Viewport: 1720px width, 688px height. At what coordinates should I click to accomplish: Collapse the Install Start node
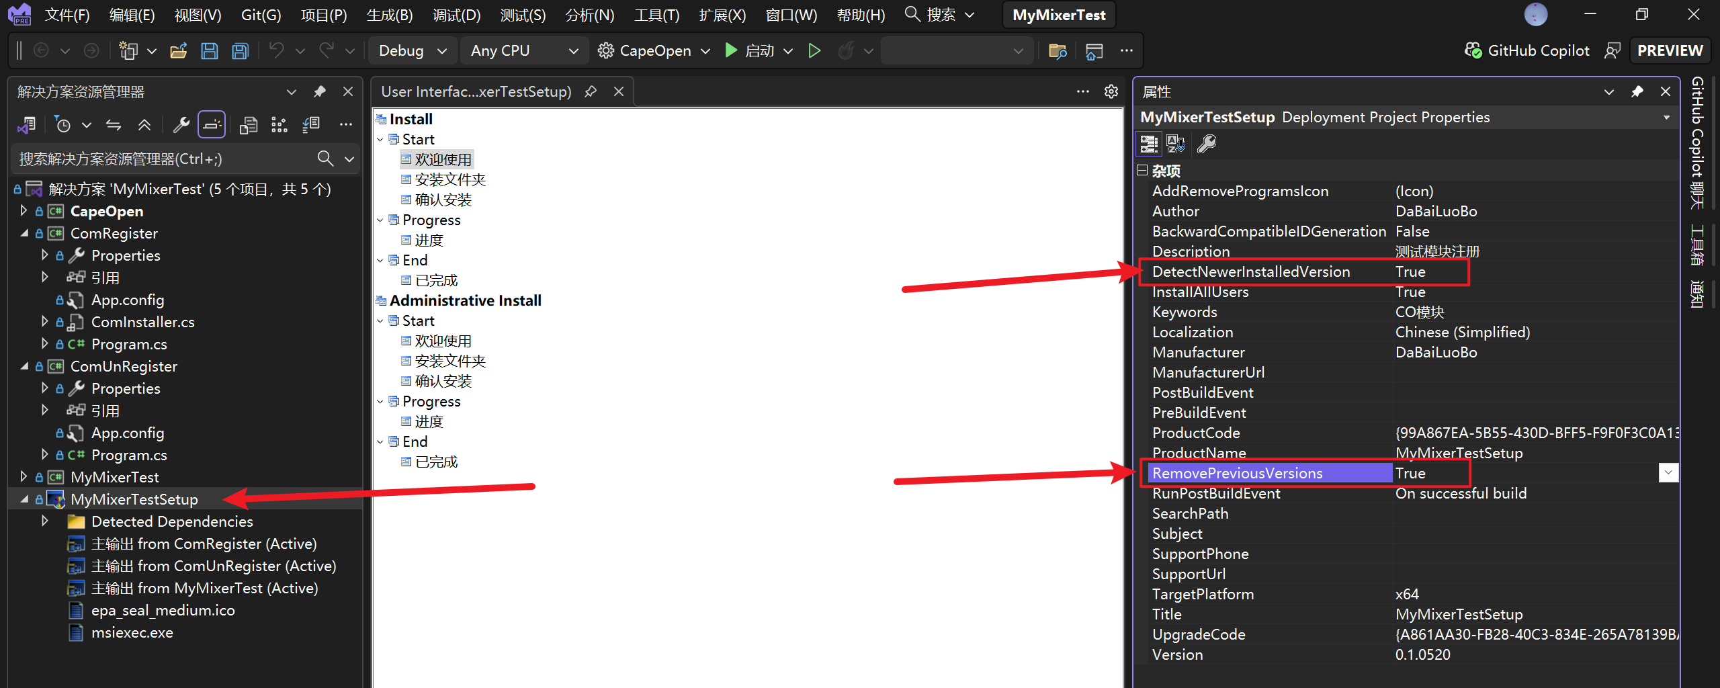380,139
